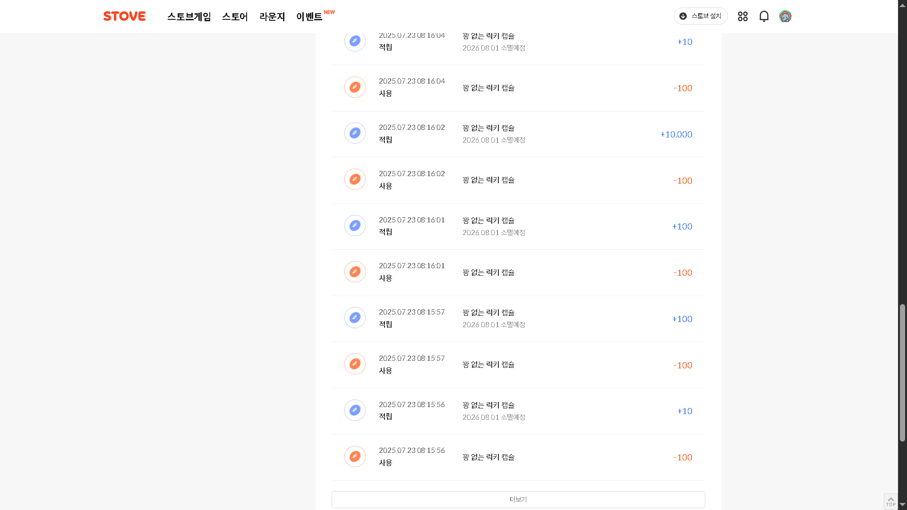This screenshot has height=510, width=907.
Task: Click the 스토브 설치 button
Action: pos(701,16)
